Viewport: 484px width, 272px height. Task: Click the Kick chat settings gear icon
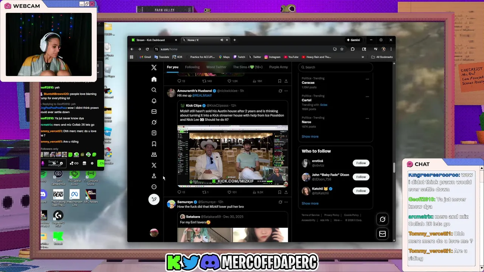point(92,163)
